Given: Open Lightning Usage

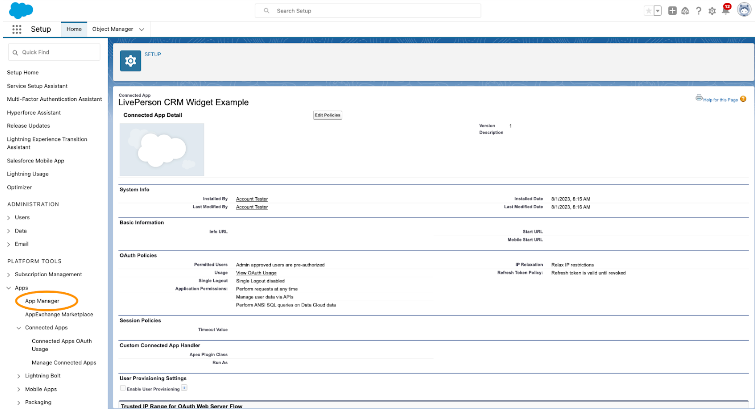Looking at the screenshot, I should click(x=28, y=174).
